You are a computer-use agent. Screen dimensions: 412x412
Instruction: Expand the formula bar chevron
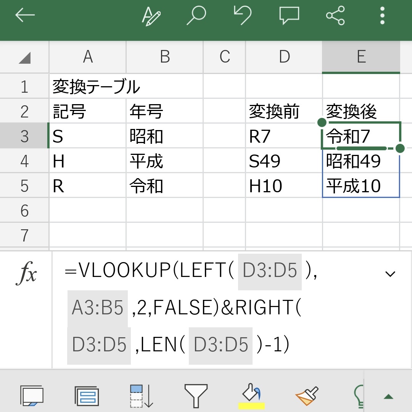[x=390, y=274]
